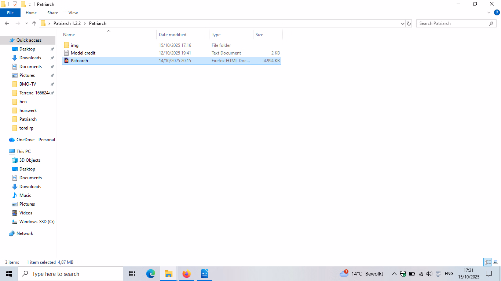Click the Back navigation arrow
Viewport: 501px width, 281px height.
(7, 23)
